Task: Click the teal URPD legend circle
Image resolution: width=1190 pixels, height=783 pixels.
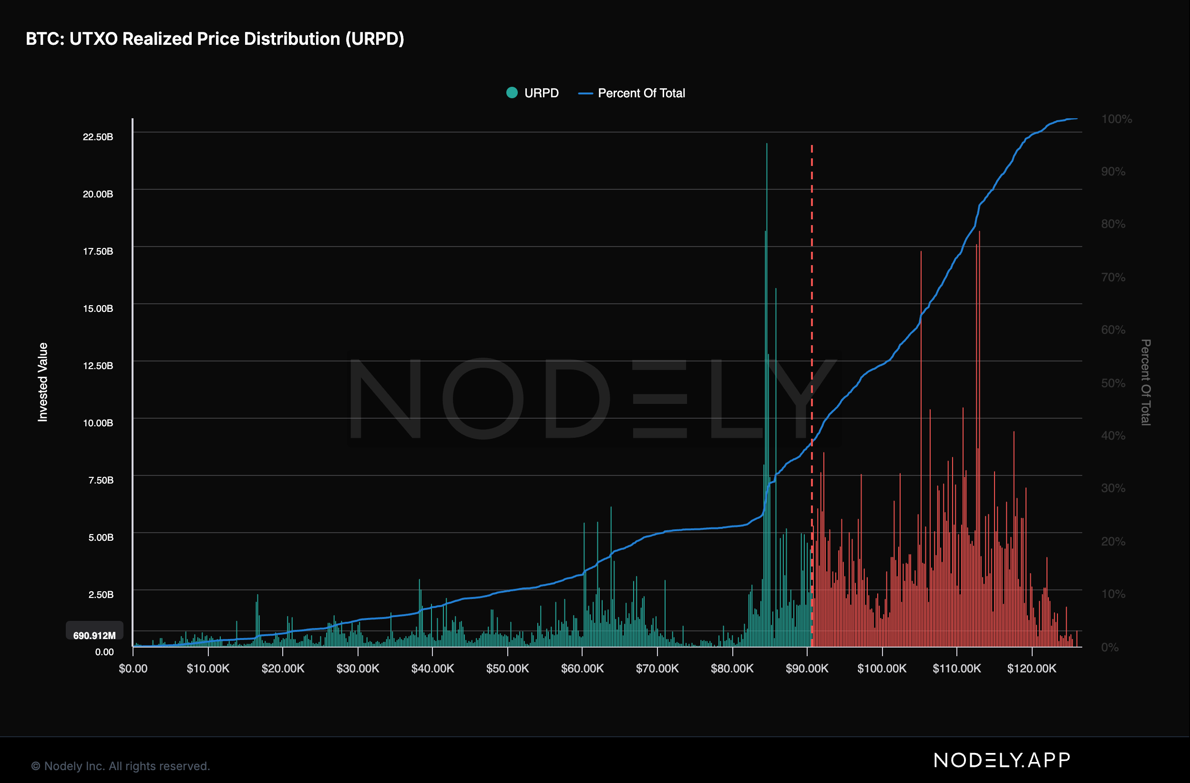Action: coord(512,93)
